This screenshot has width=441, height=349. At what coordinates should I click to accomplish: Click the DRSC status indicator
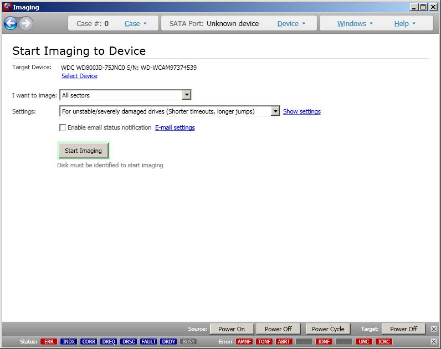click(129, 341)
